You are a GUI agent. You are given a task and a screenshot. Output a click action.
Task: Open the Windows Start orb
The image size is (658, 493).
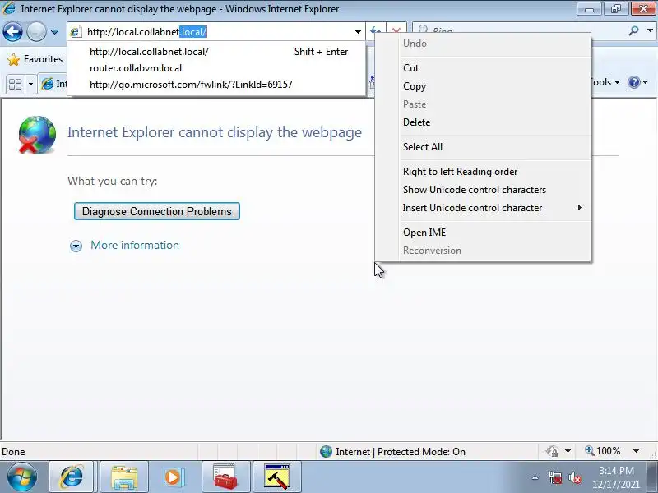[21, 477]
